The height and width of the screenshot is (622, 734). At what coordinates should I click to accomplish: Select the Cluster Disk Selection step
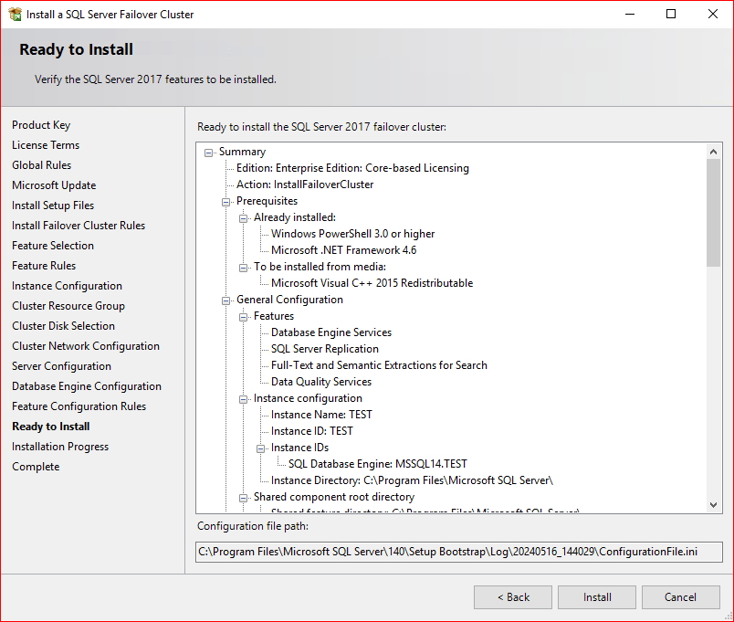coord(63,326)
